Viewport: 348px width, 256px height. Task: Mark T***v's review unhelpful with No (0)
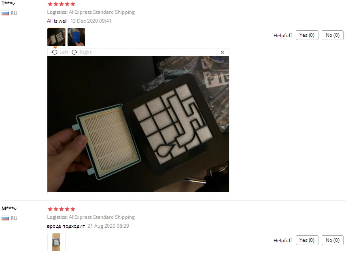(x=333, y=35)
